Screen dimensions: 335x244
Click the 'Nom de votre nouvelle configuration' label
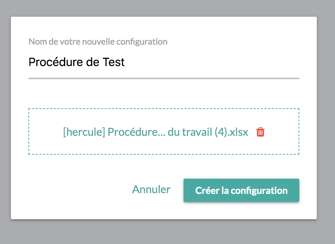pyautogui.click(x=98, y=41)
